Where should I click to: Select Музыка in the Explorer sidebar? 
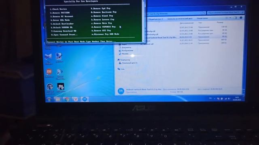pyautogui.click(x=125, y=54)
